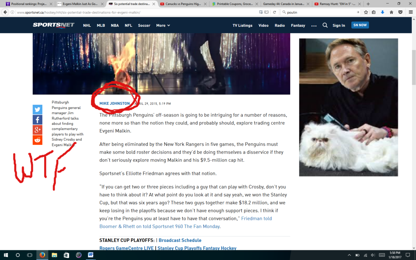Bookmark this page with star icon
The image size is (416, 260).
(x=366, y=12)
